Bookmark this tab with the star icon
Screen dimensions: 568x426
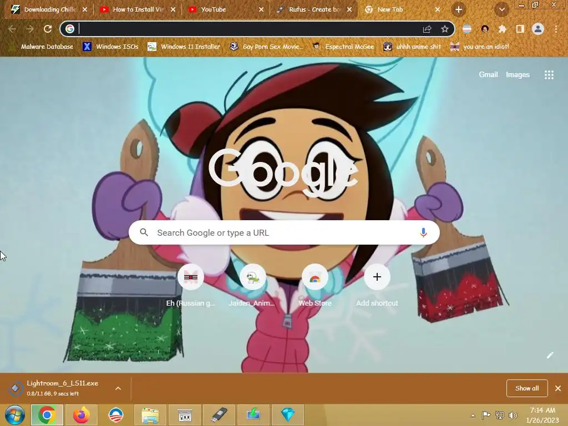click(444, 29)
